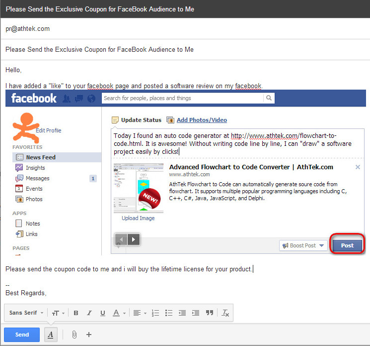Click the Facebook search field

(182, 98)
